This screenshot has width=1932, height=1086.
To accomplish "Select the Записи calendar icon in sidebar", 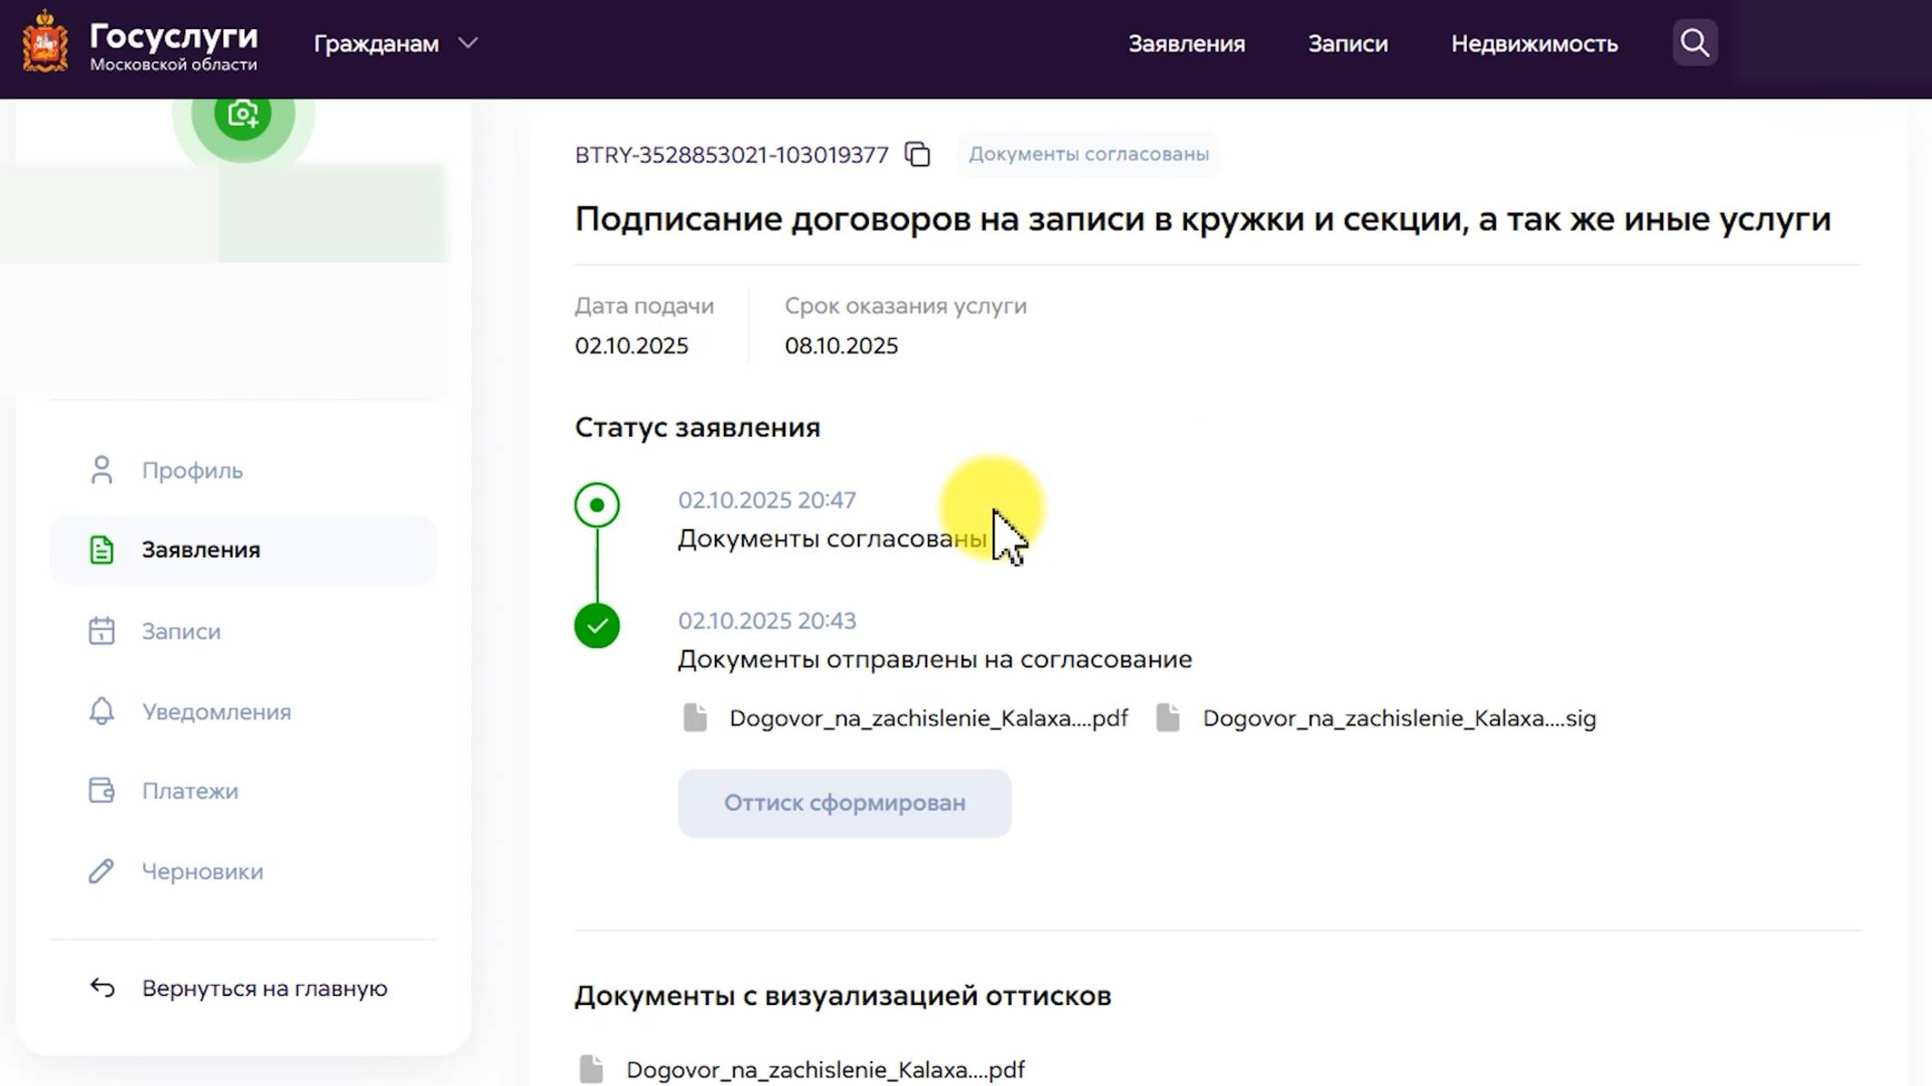I will pyautogui.click(x=101, y=630).
